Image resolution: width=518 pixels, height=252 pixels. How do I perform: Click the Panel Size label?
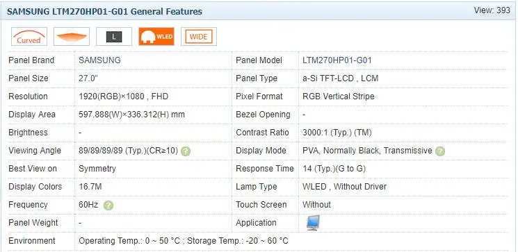[x=29, y=78]
